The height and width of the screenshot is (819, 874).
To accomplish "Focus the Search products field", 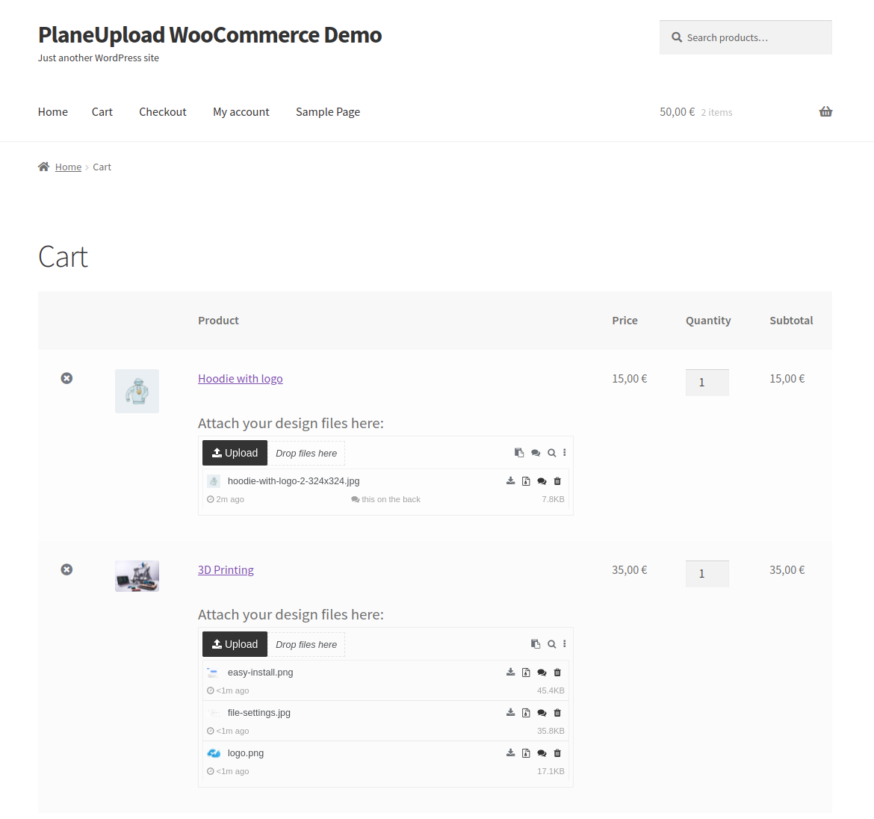I will tap(754, 37).
